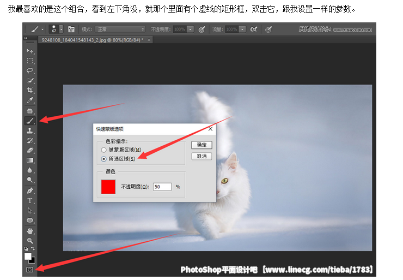Swap foreground and background colors
Image resolution: width=403 pixels, height=280 pixels.
(x=33, y=248)
